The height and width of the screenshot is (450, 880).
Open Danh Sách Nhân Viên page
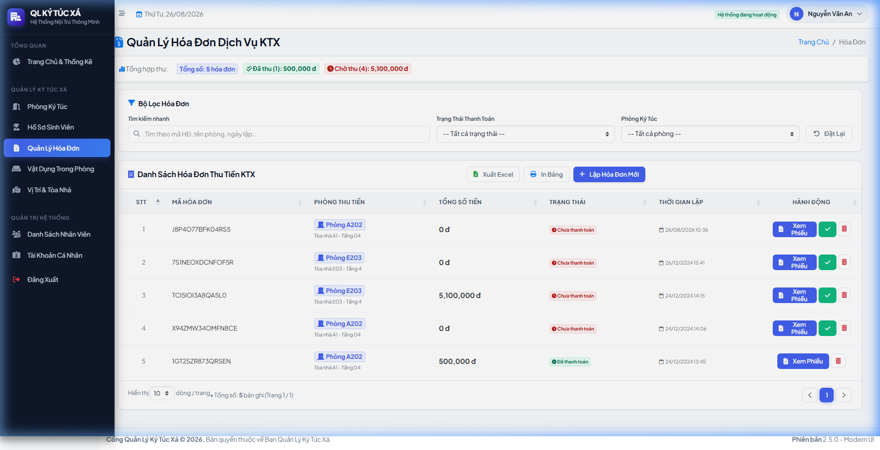coord(57,234)
